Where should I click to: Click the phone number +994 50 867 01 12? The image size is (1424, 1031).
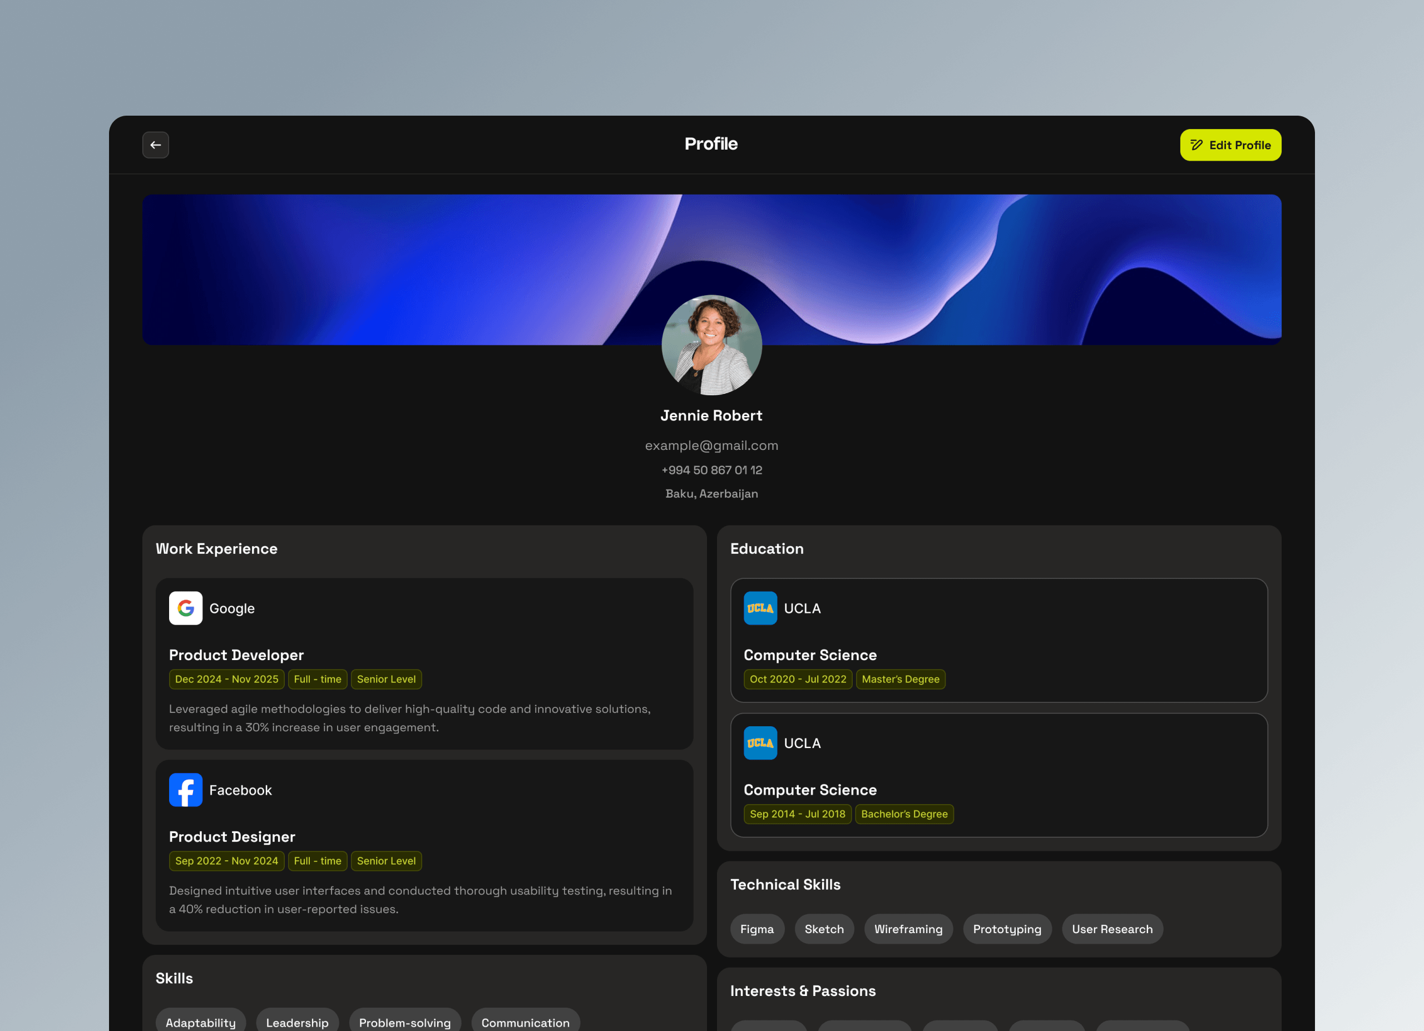coord(711,470)
